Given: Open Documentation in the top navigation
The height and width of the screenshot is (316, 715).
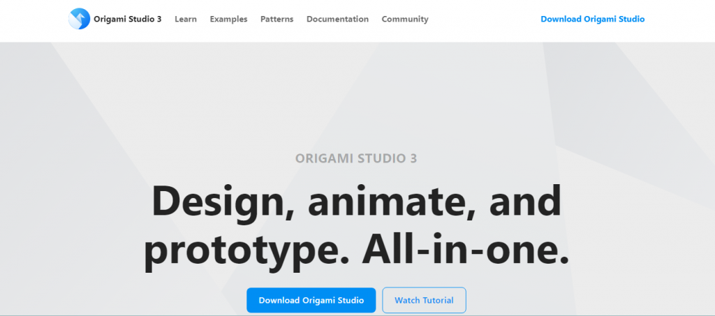Looking at the screenshot, I should (x=337, y=19).
